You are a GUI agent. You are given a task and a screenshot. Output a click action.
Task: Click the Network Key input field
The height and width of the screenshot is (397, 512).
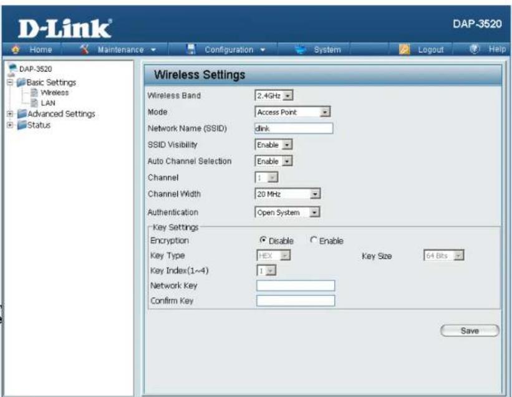point(296,285)
